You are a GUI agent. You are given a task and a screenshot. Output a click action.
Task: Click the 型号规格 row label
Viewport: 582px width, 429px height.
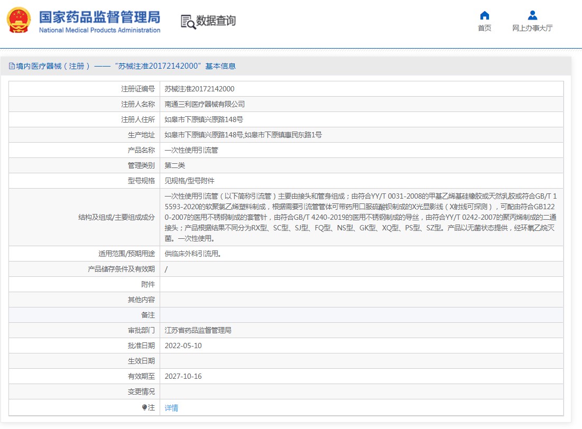pyautogui.click(x=141, y=181)
